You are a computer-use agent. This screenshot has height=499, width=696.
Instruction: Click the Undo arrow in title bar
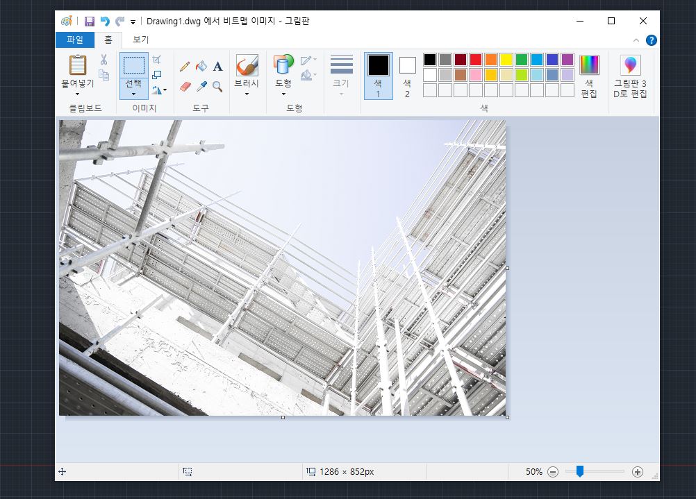[105, 22]
